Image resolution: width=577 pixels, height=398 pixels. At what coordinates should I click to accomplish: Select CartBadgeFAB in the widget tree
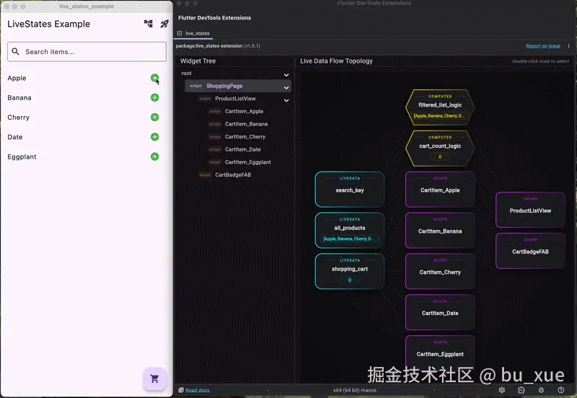(x=233, y=174)
